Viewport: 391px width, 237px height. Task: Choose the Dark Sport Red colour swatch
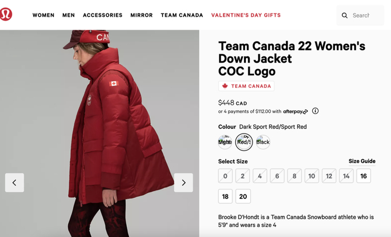[x=244, y=142]
